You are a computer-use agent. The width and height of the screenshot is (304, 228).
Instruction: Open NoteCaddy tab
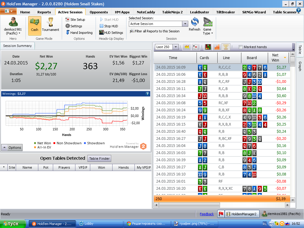(146, 12)
